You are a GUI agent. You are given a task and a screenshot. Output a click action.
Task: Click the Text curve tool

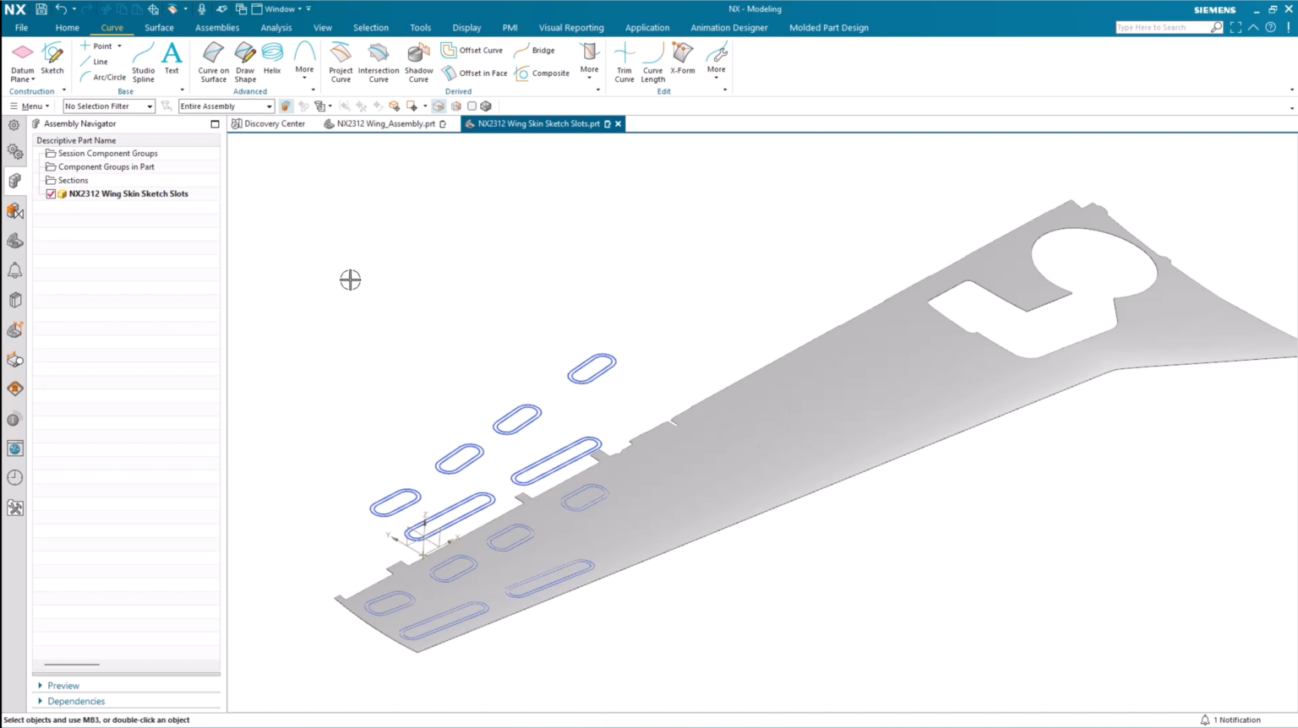pos(172,59)
